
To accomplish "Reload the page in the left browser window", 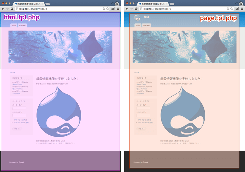I will [12, 9].
